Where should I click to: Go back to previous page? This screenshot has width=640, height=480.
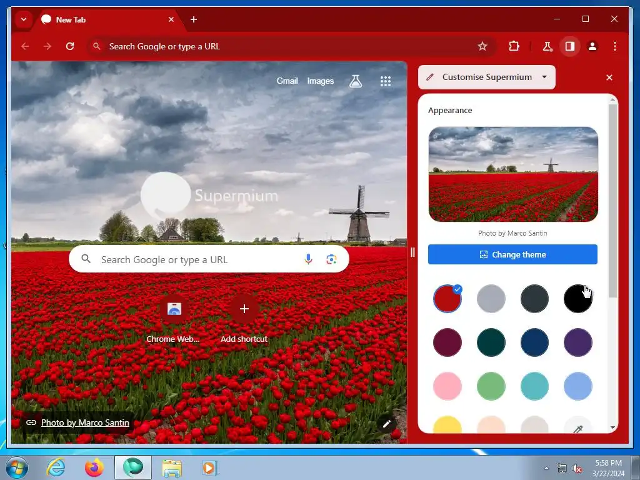25,46
